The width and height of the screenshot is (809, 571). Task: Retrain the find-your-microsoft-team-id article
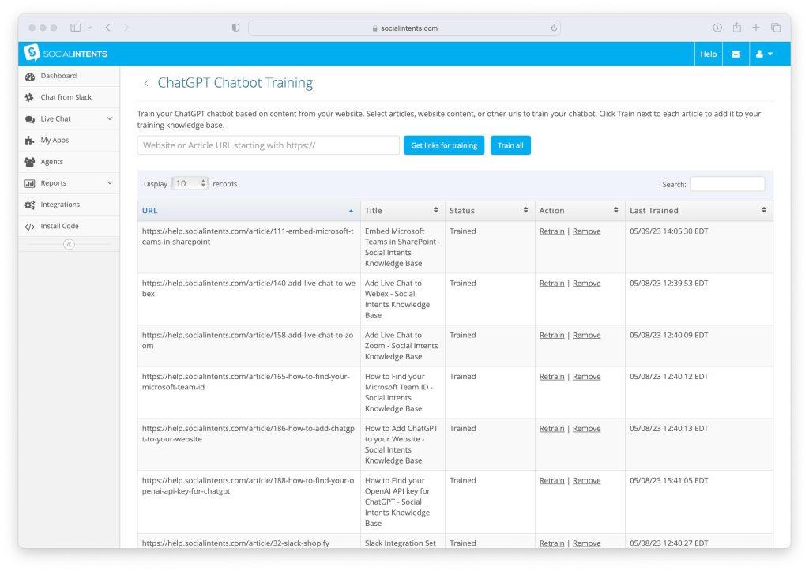[551, 377]
